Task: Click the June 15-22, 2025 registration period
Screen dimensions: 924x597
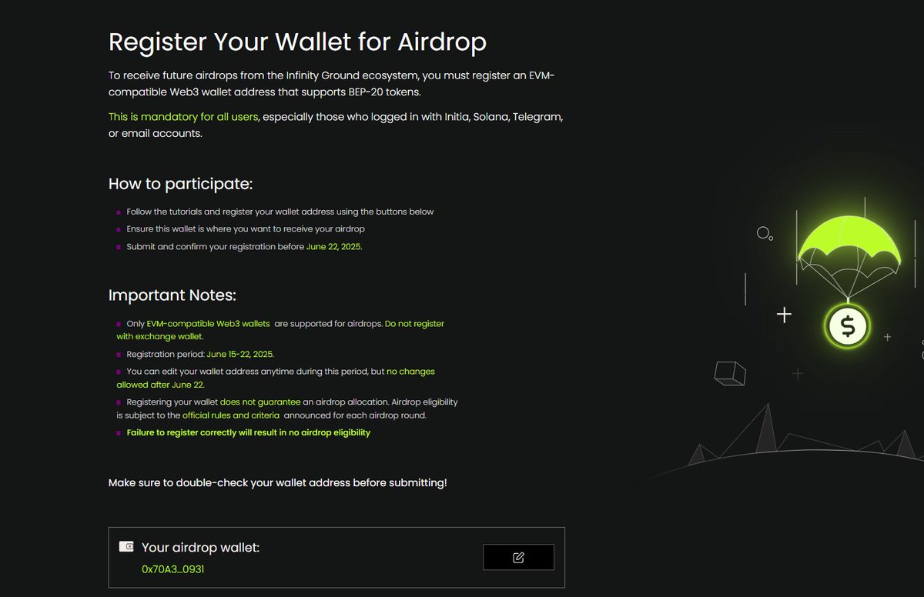Action: 240,355
